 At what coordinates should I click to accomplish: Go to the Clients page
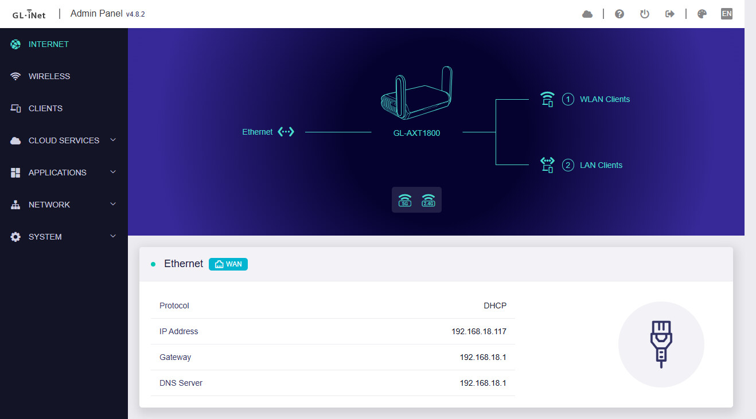[45, 108]
